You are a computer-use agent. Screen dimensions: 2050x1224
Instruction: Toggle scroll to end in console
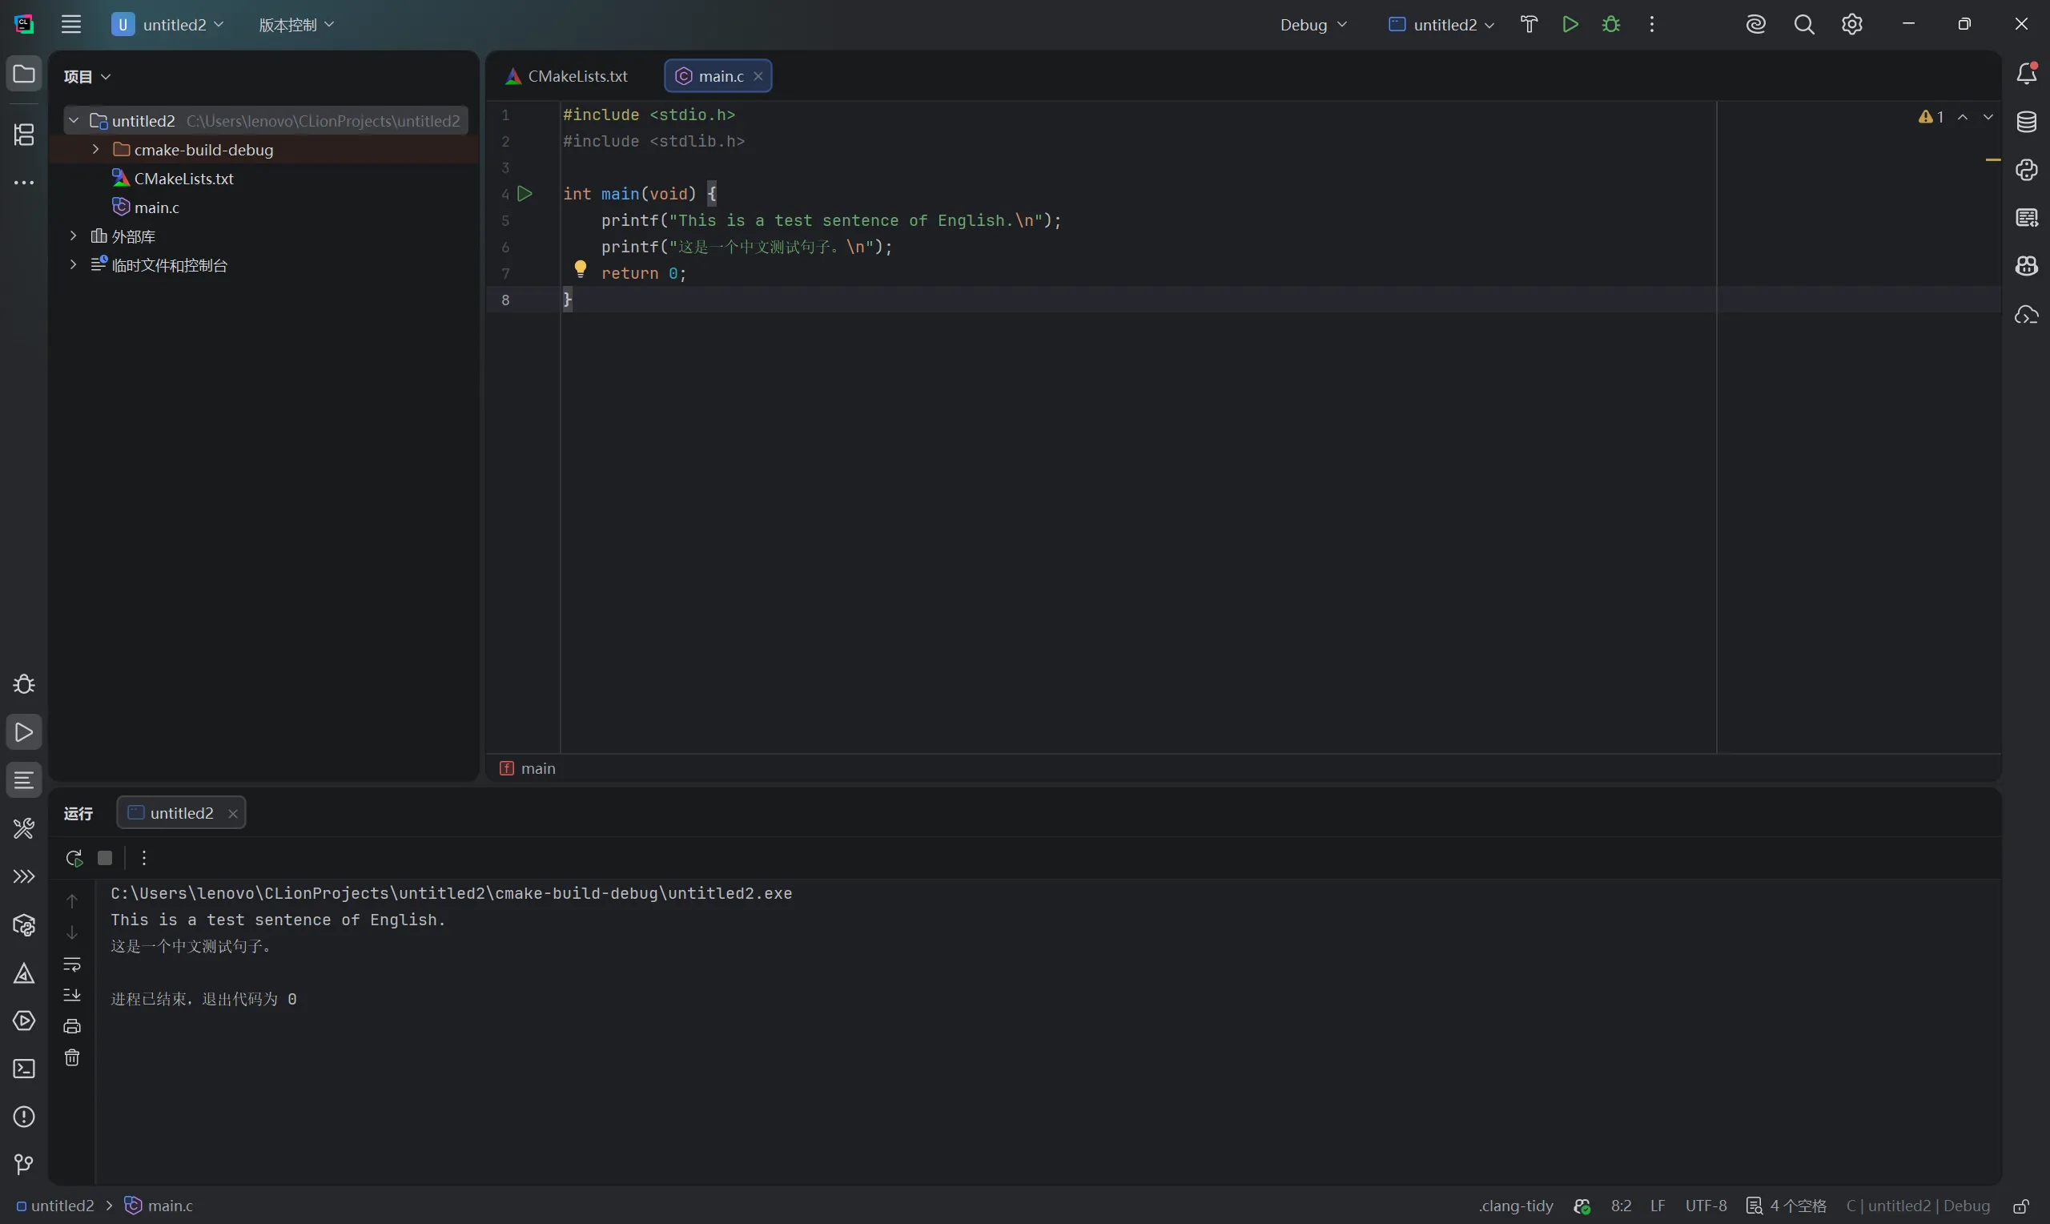pos(73,995)
